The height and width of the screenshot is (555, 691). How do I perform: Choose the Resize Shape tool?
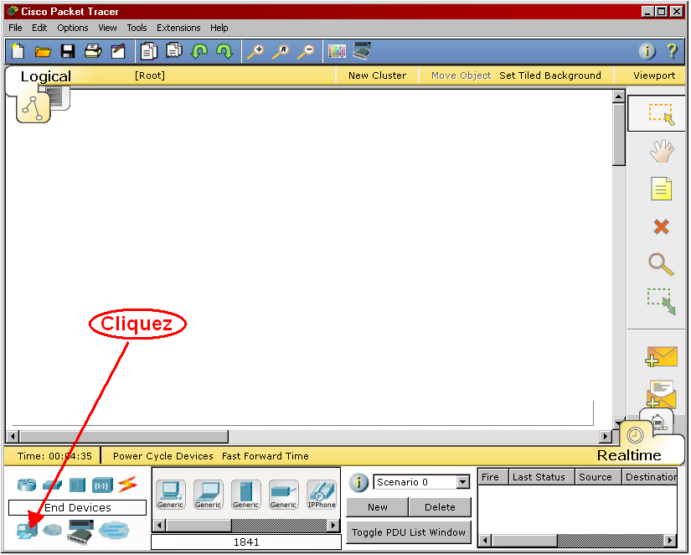[661, 301]
